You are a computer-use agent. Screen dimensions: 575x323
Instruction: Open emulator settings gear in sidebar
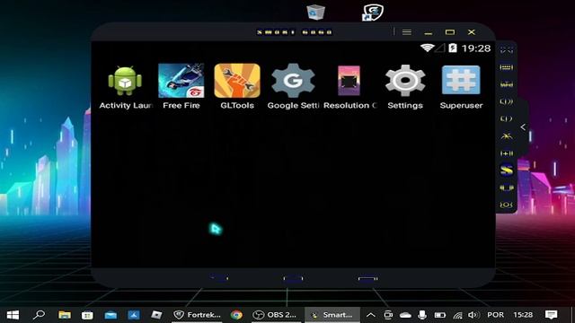point(507,205)
